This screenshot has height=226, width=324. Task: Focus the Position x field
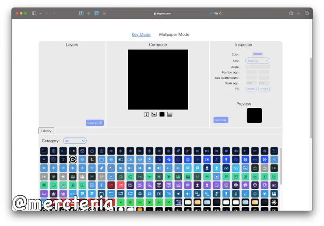pos(251,72)
